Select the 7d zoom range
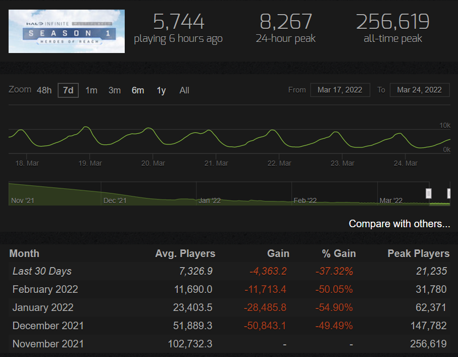 (68, 90)
